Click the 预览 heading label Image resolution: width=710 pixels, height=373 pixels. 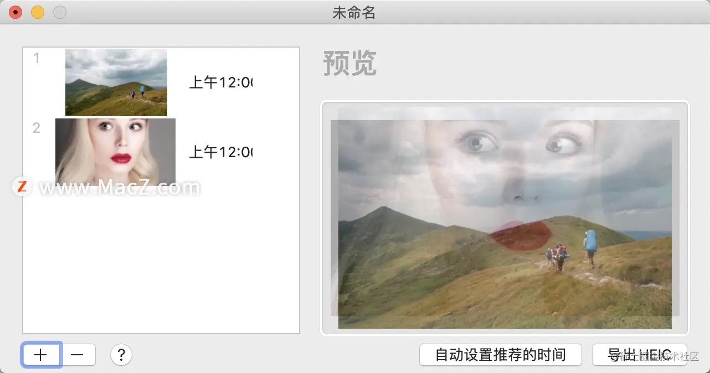350,64
